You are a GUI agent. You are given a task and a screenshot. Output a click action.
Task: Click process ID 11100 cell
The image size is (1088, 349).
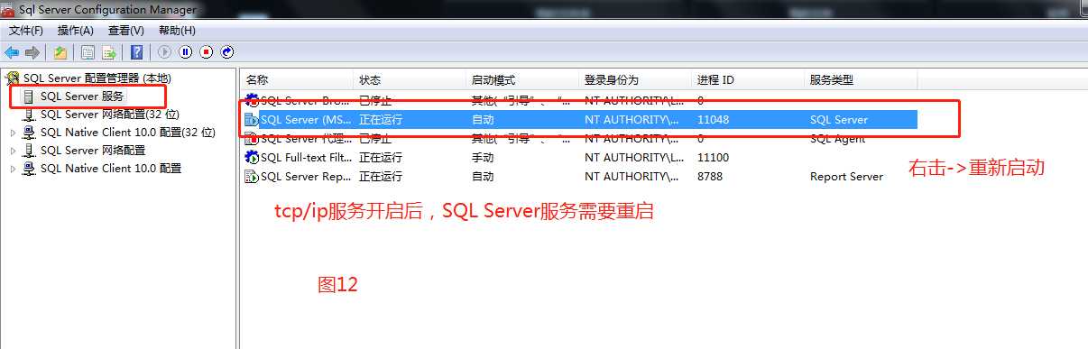click(713, 157)
